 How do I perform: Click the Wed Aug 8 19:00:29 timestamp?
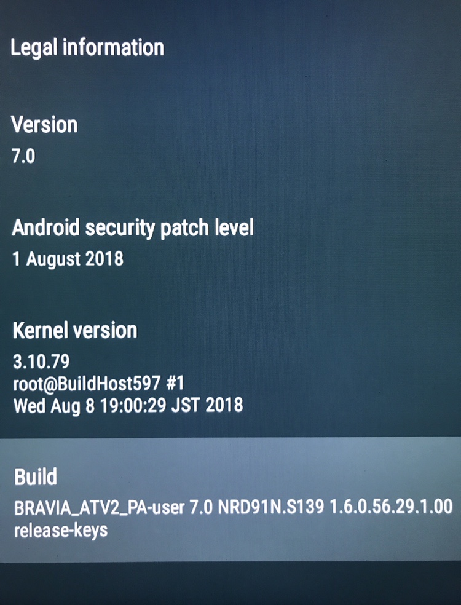pos(90,406)
